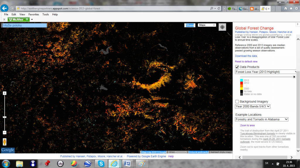300x168 pixels.
Task: Zoom out with the map minus button
Action: point(5,133)
